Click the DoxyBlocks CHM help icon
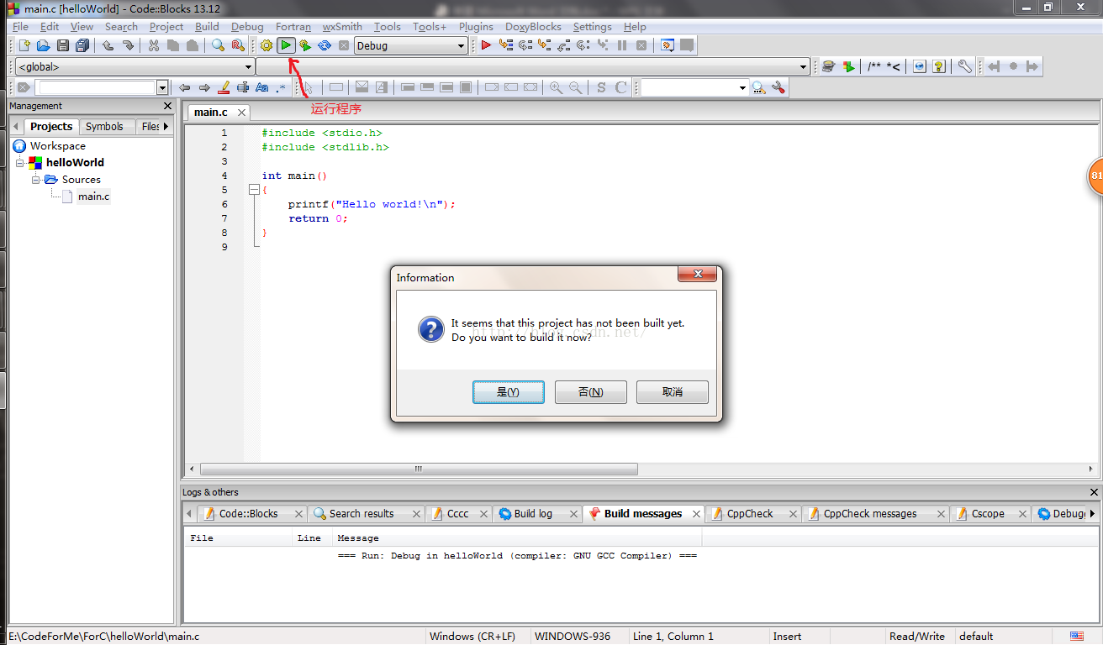 click(939, 66)
